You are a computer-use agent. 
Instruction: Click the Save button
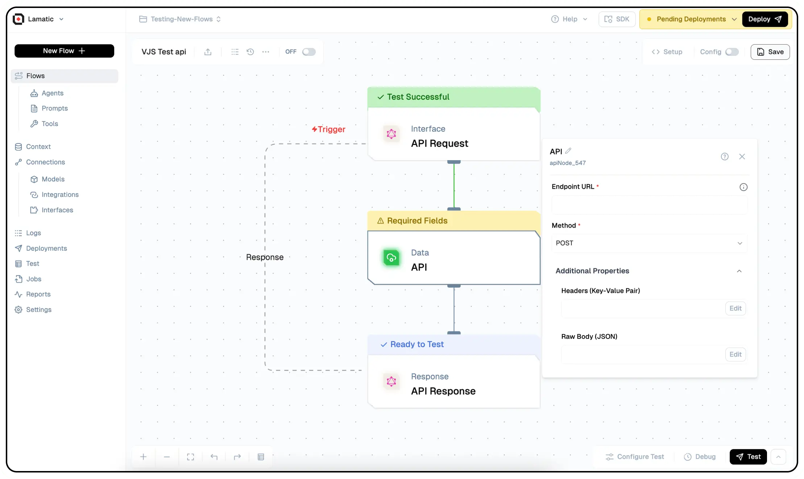(770, 52)
